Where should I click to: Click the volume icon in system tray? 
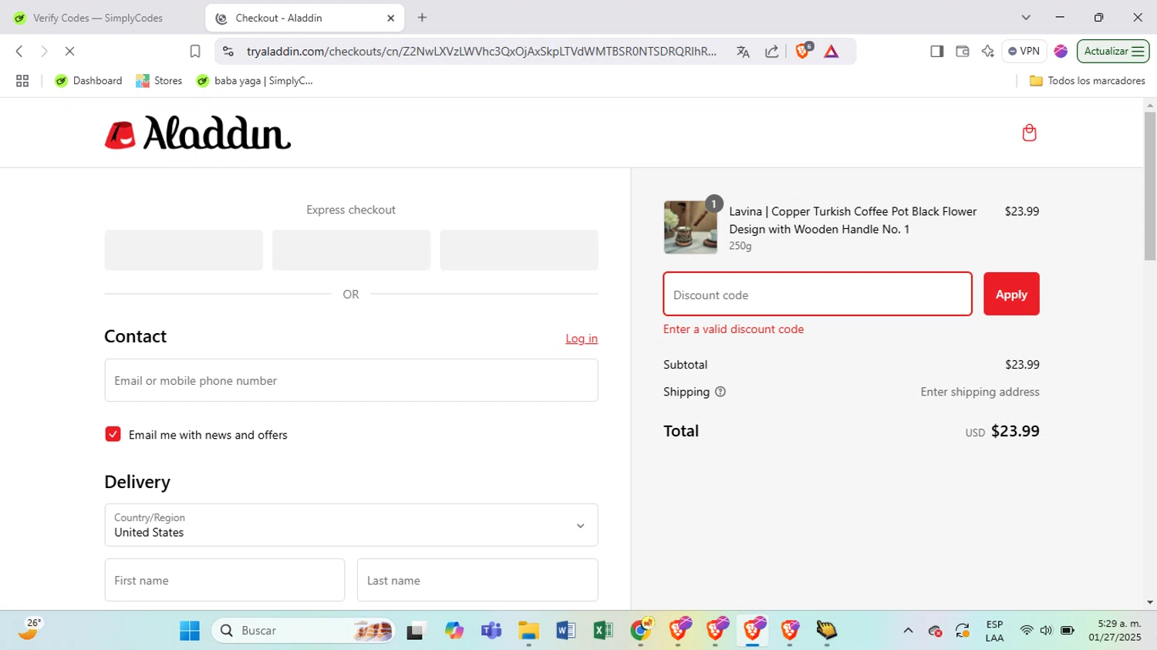point(1046,631)
